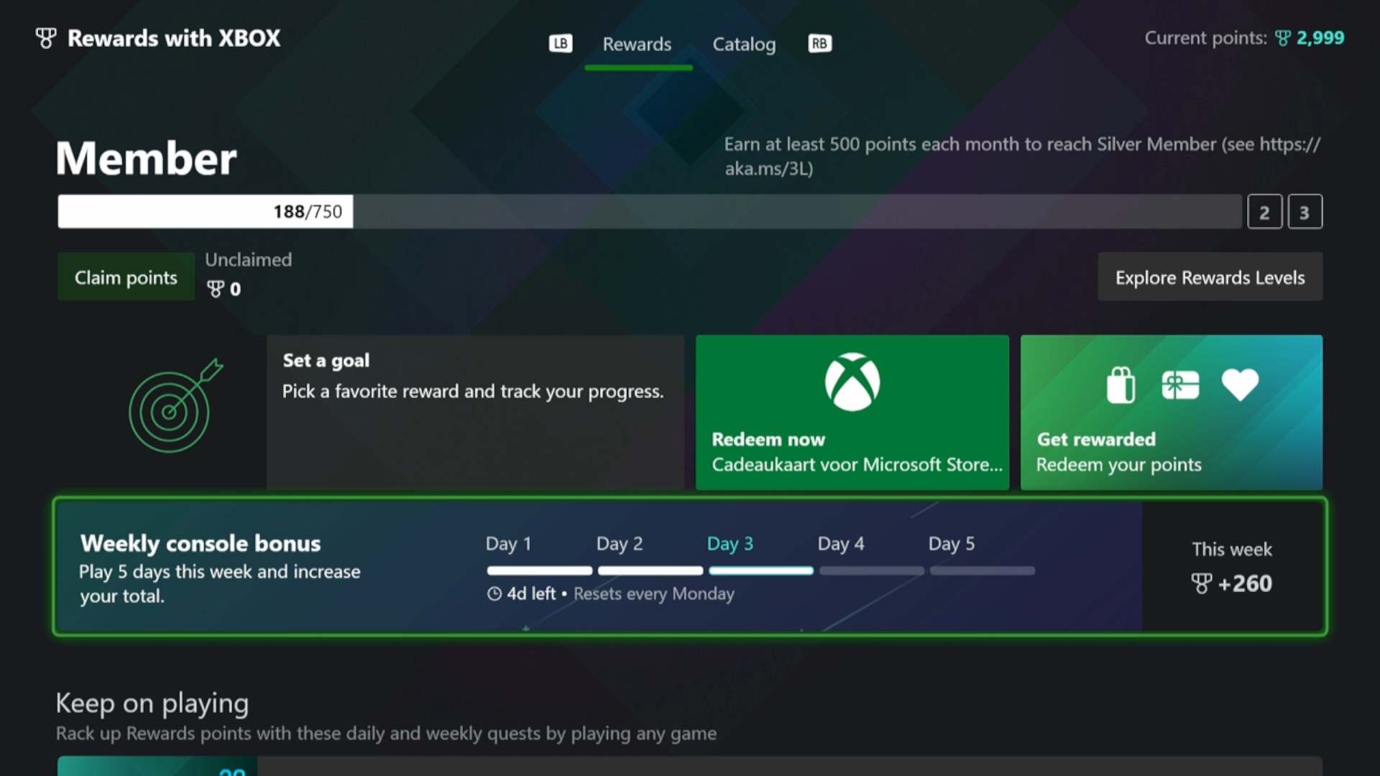Click the current points medal icon
1380x776 pixels.
click(1283, 38)
